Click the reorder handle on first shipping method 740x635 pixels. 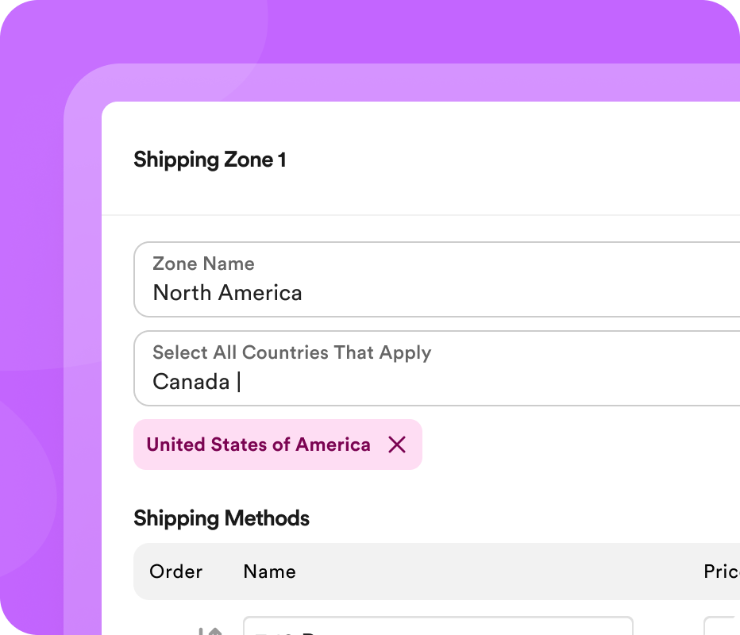pyautogui.click(x=210, y=631)
